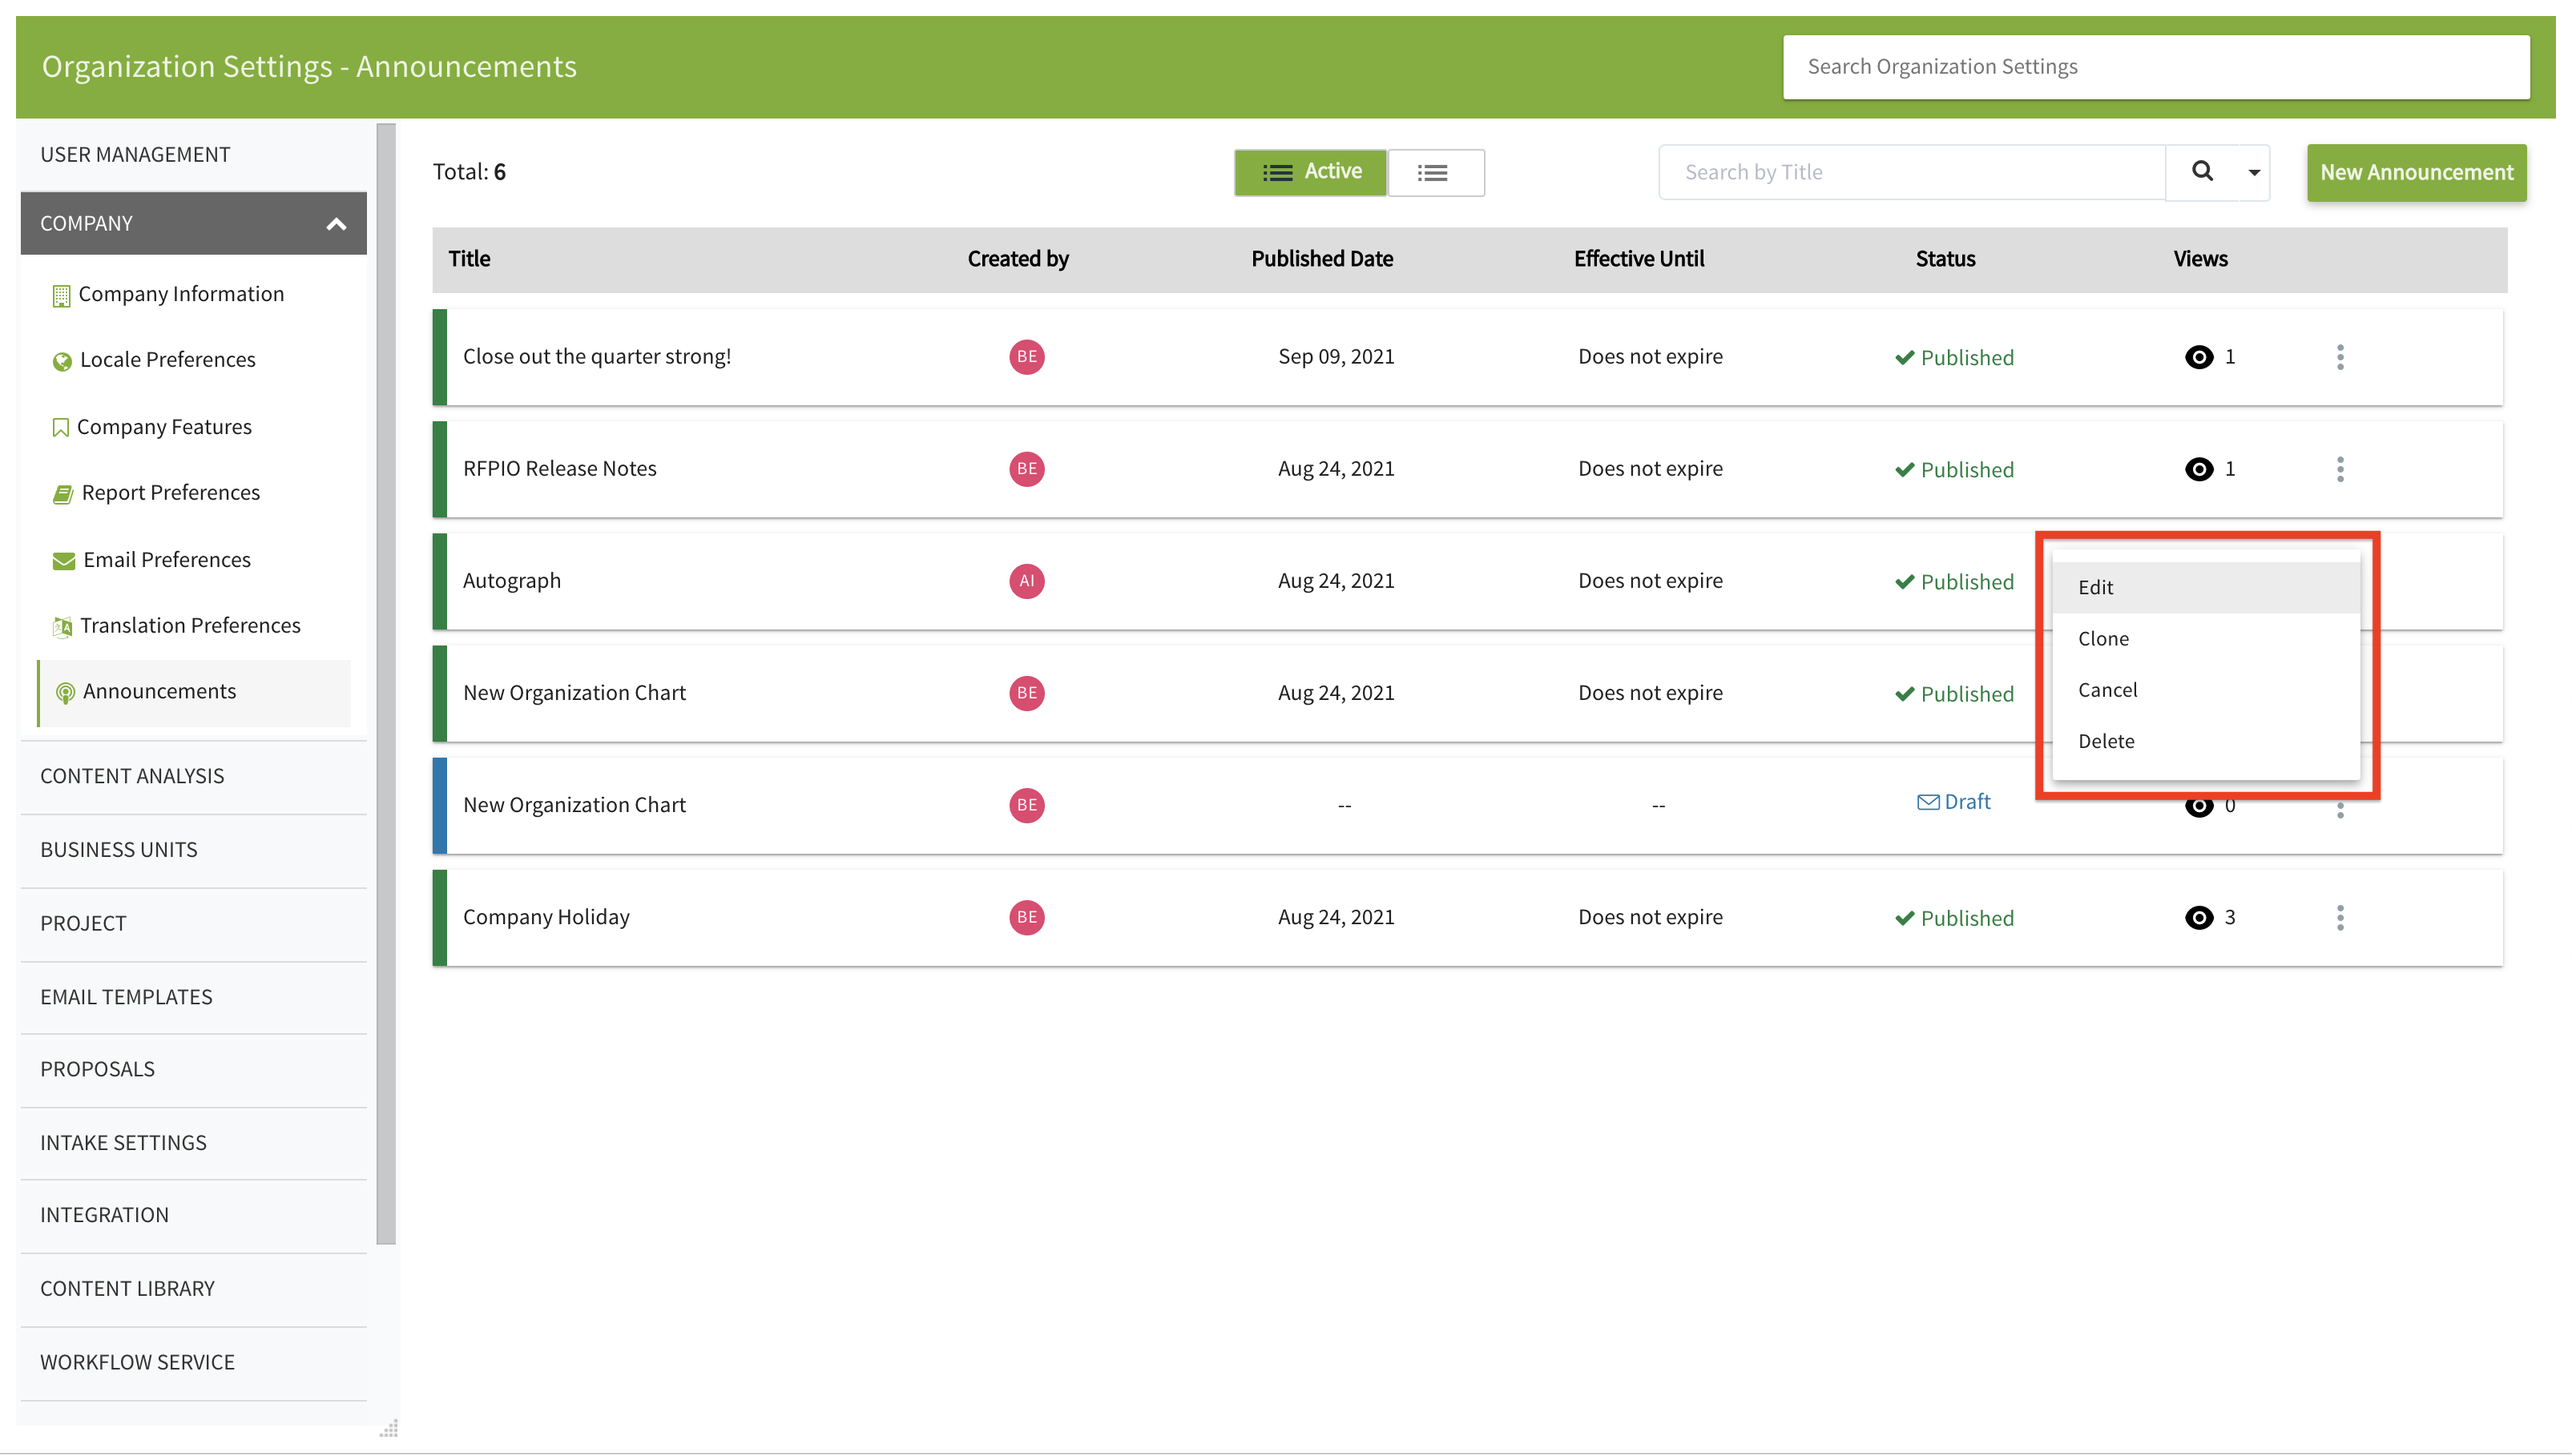Click eye views icon on Company Holiday row
Viewport: 2572px width, 1456px height.
point(2198,918)
